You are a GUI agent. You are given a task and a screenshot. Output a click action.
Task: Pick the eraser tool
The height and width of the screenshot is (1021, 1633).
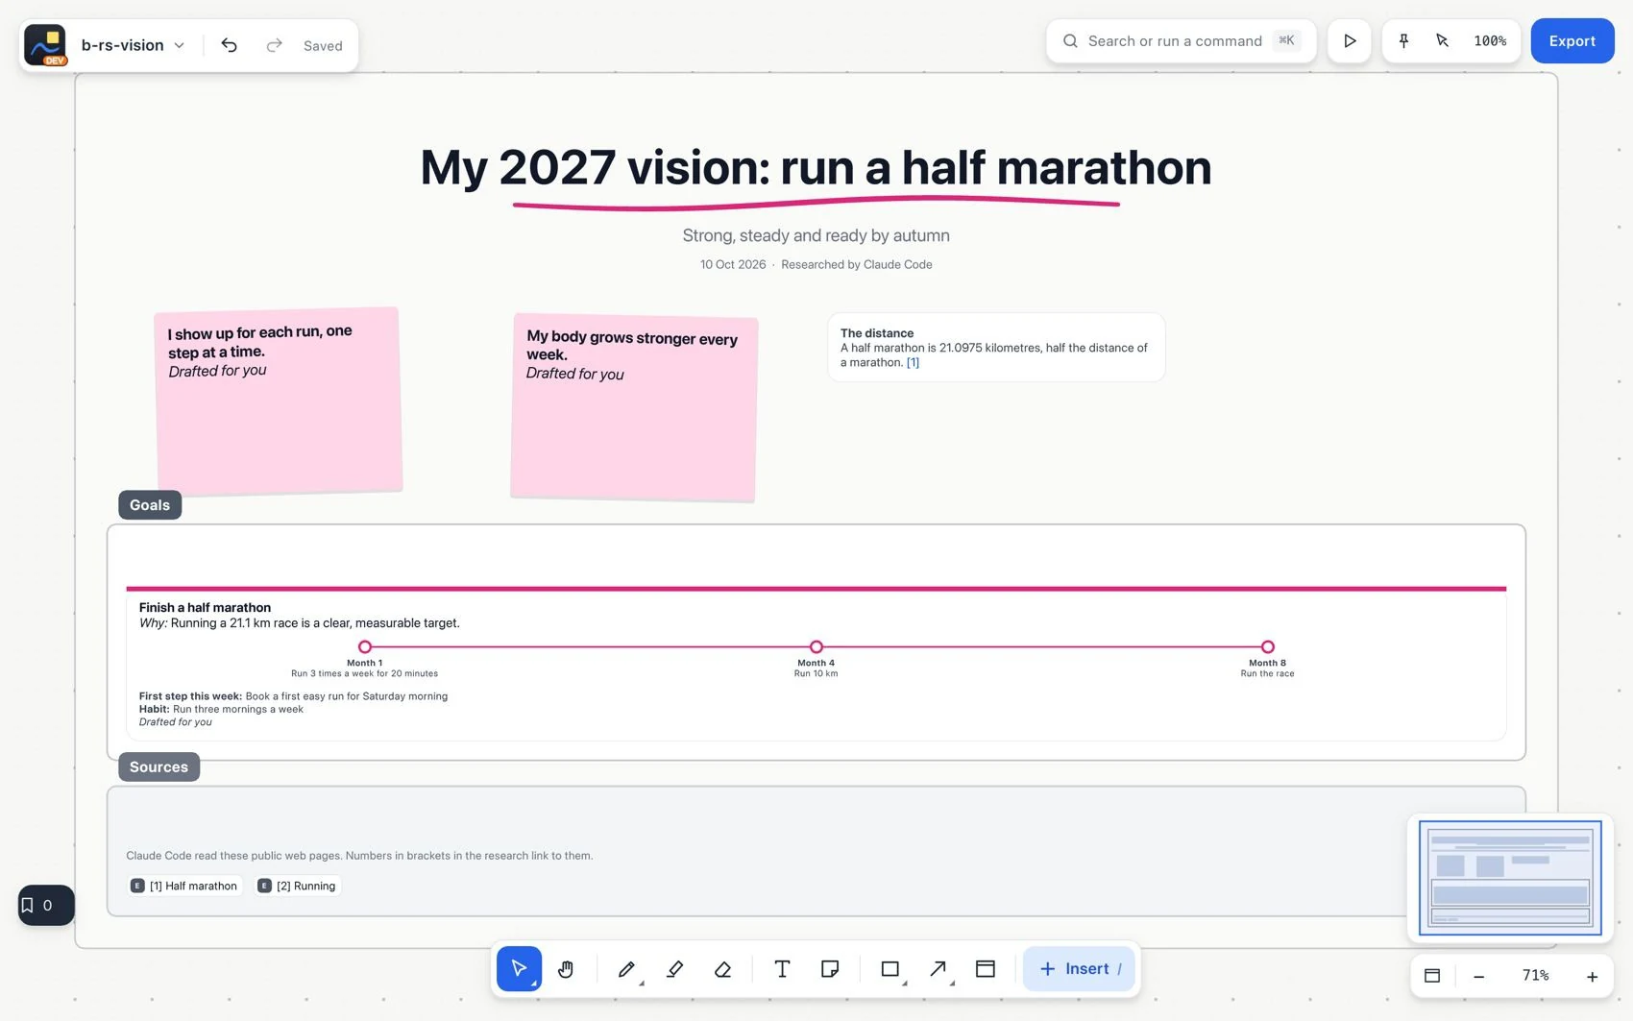[x=722, y=968]
